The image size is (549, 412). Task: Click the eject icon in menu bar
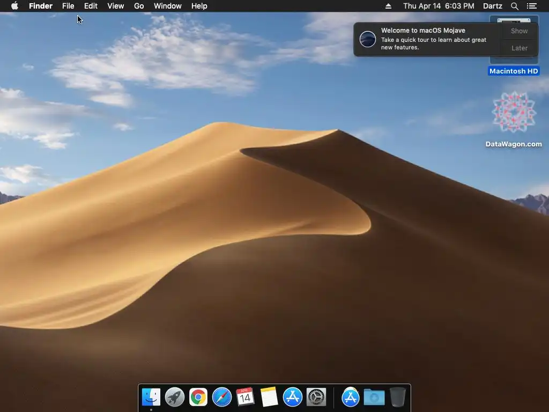388,6
